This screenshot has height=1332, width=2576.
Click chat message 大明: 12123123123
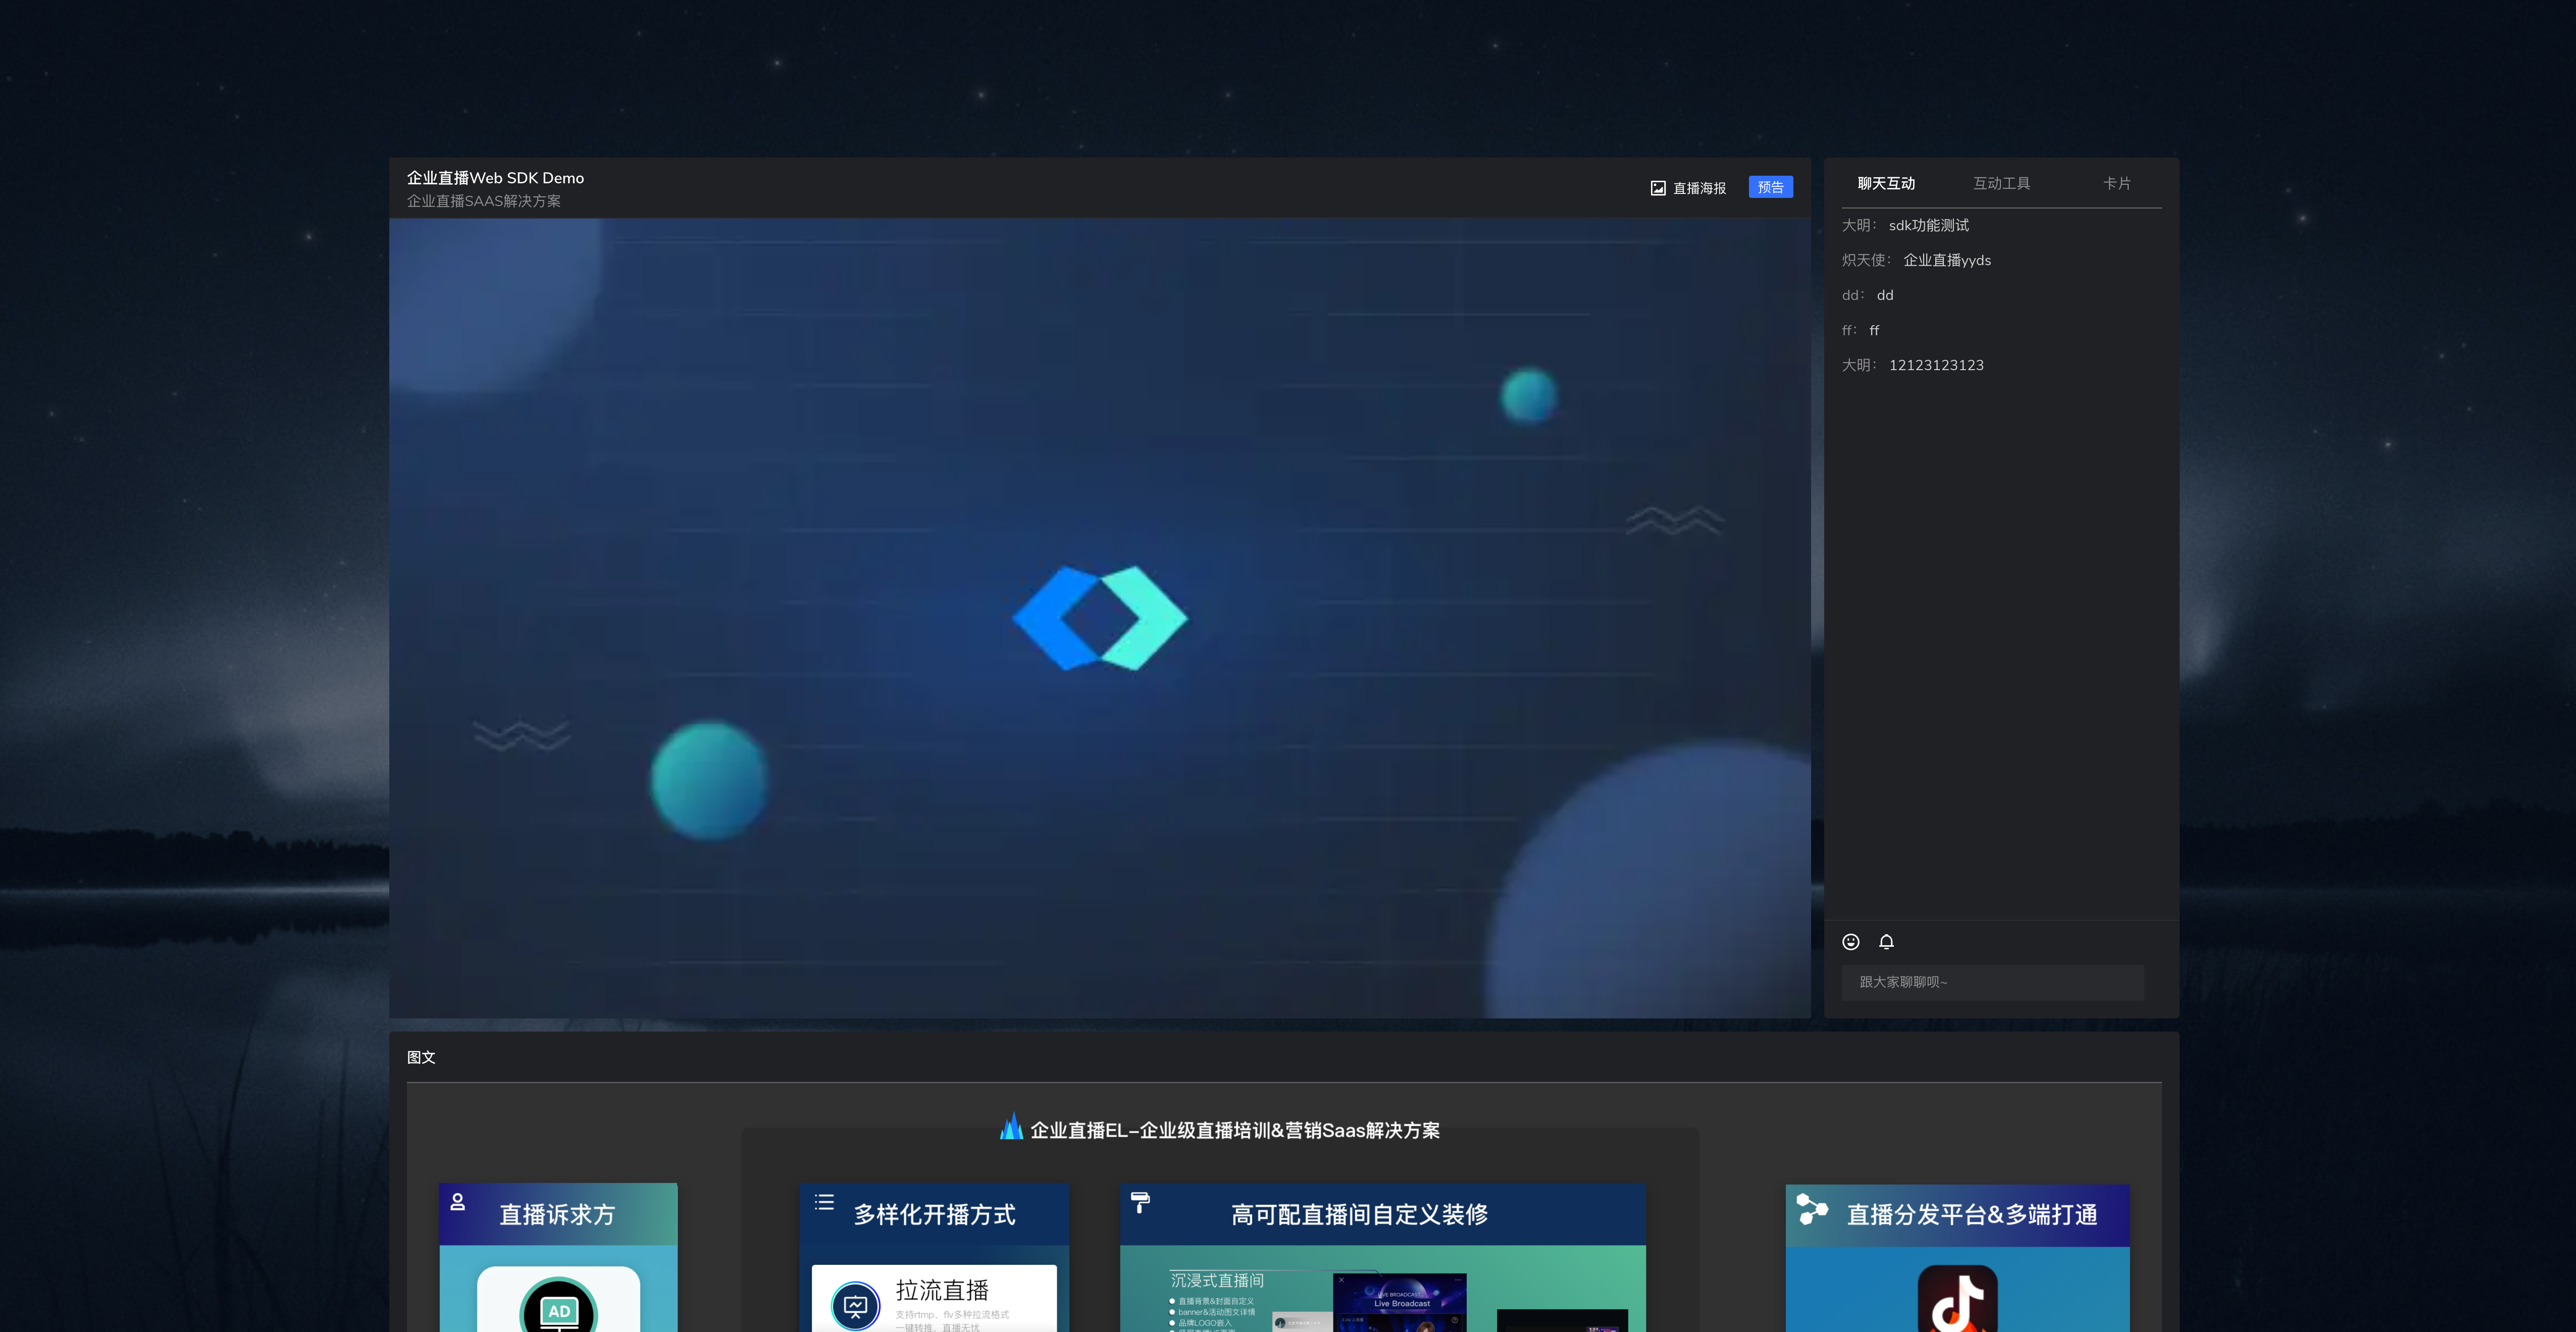pyautogui.click(x=1912, y=365)
